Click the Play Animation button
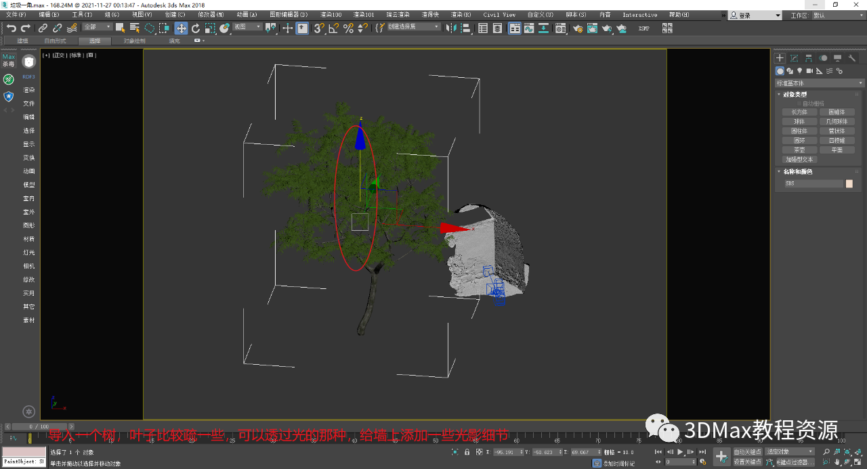Image resolution: width=867 pixels, height=469 pixels. [x=680, y=451]
